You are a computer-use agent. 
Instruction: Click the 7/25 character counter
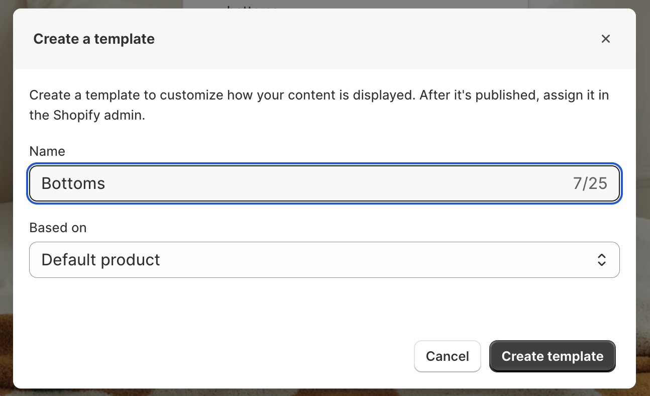pyautogui.click(x=590, y=183)
